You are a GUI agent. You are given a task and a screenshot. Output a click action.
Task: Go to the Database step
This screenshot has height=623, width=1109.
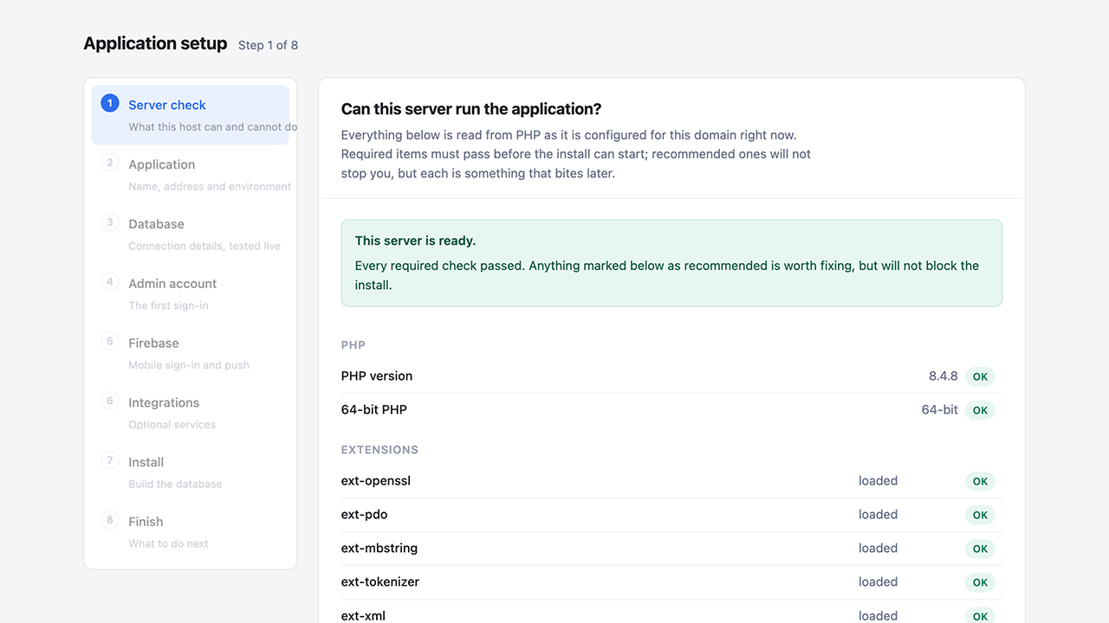click(x=190, y=234)
